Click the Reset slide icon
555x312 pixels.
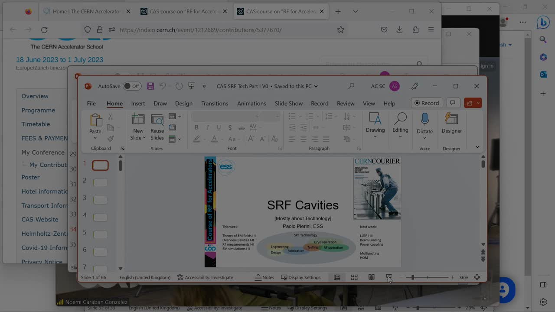click(172, 127)
